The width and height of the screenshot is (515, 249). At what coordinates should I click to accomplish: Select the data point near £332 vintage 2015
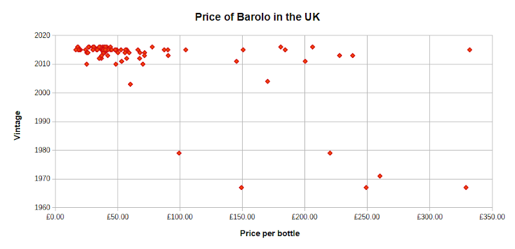click(470, 50)
